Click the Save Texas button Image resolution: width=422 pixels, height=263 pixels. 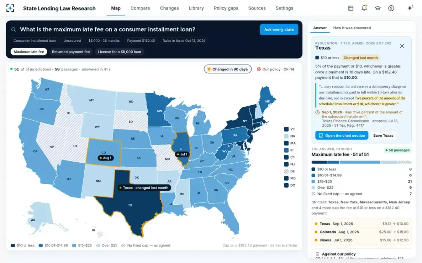coord(383,135)
